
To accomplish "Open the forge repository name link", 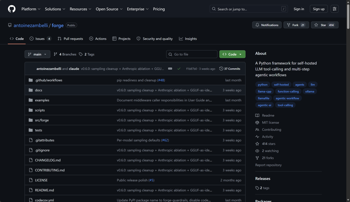I will 58,26.
